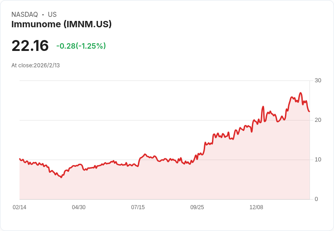Click the 0 y-axis label
This screenshot has width=334, height=231.
click(316, 199)
